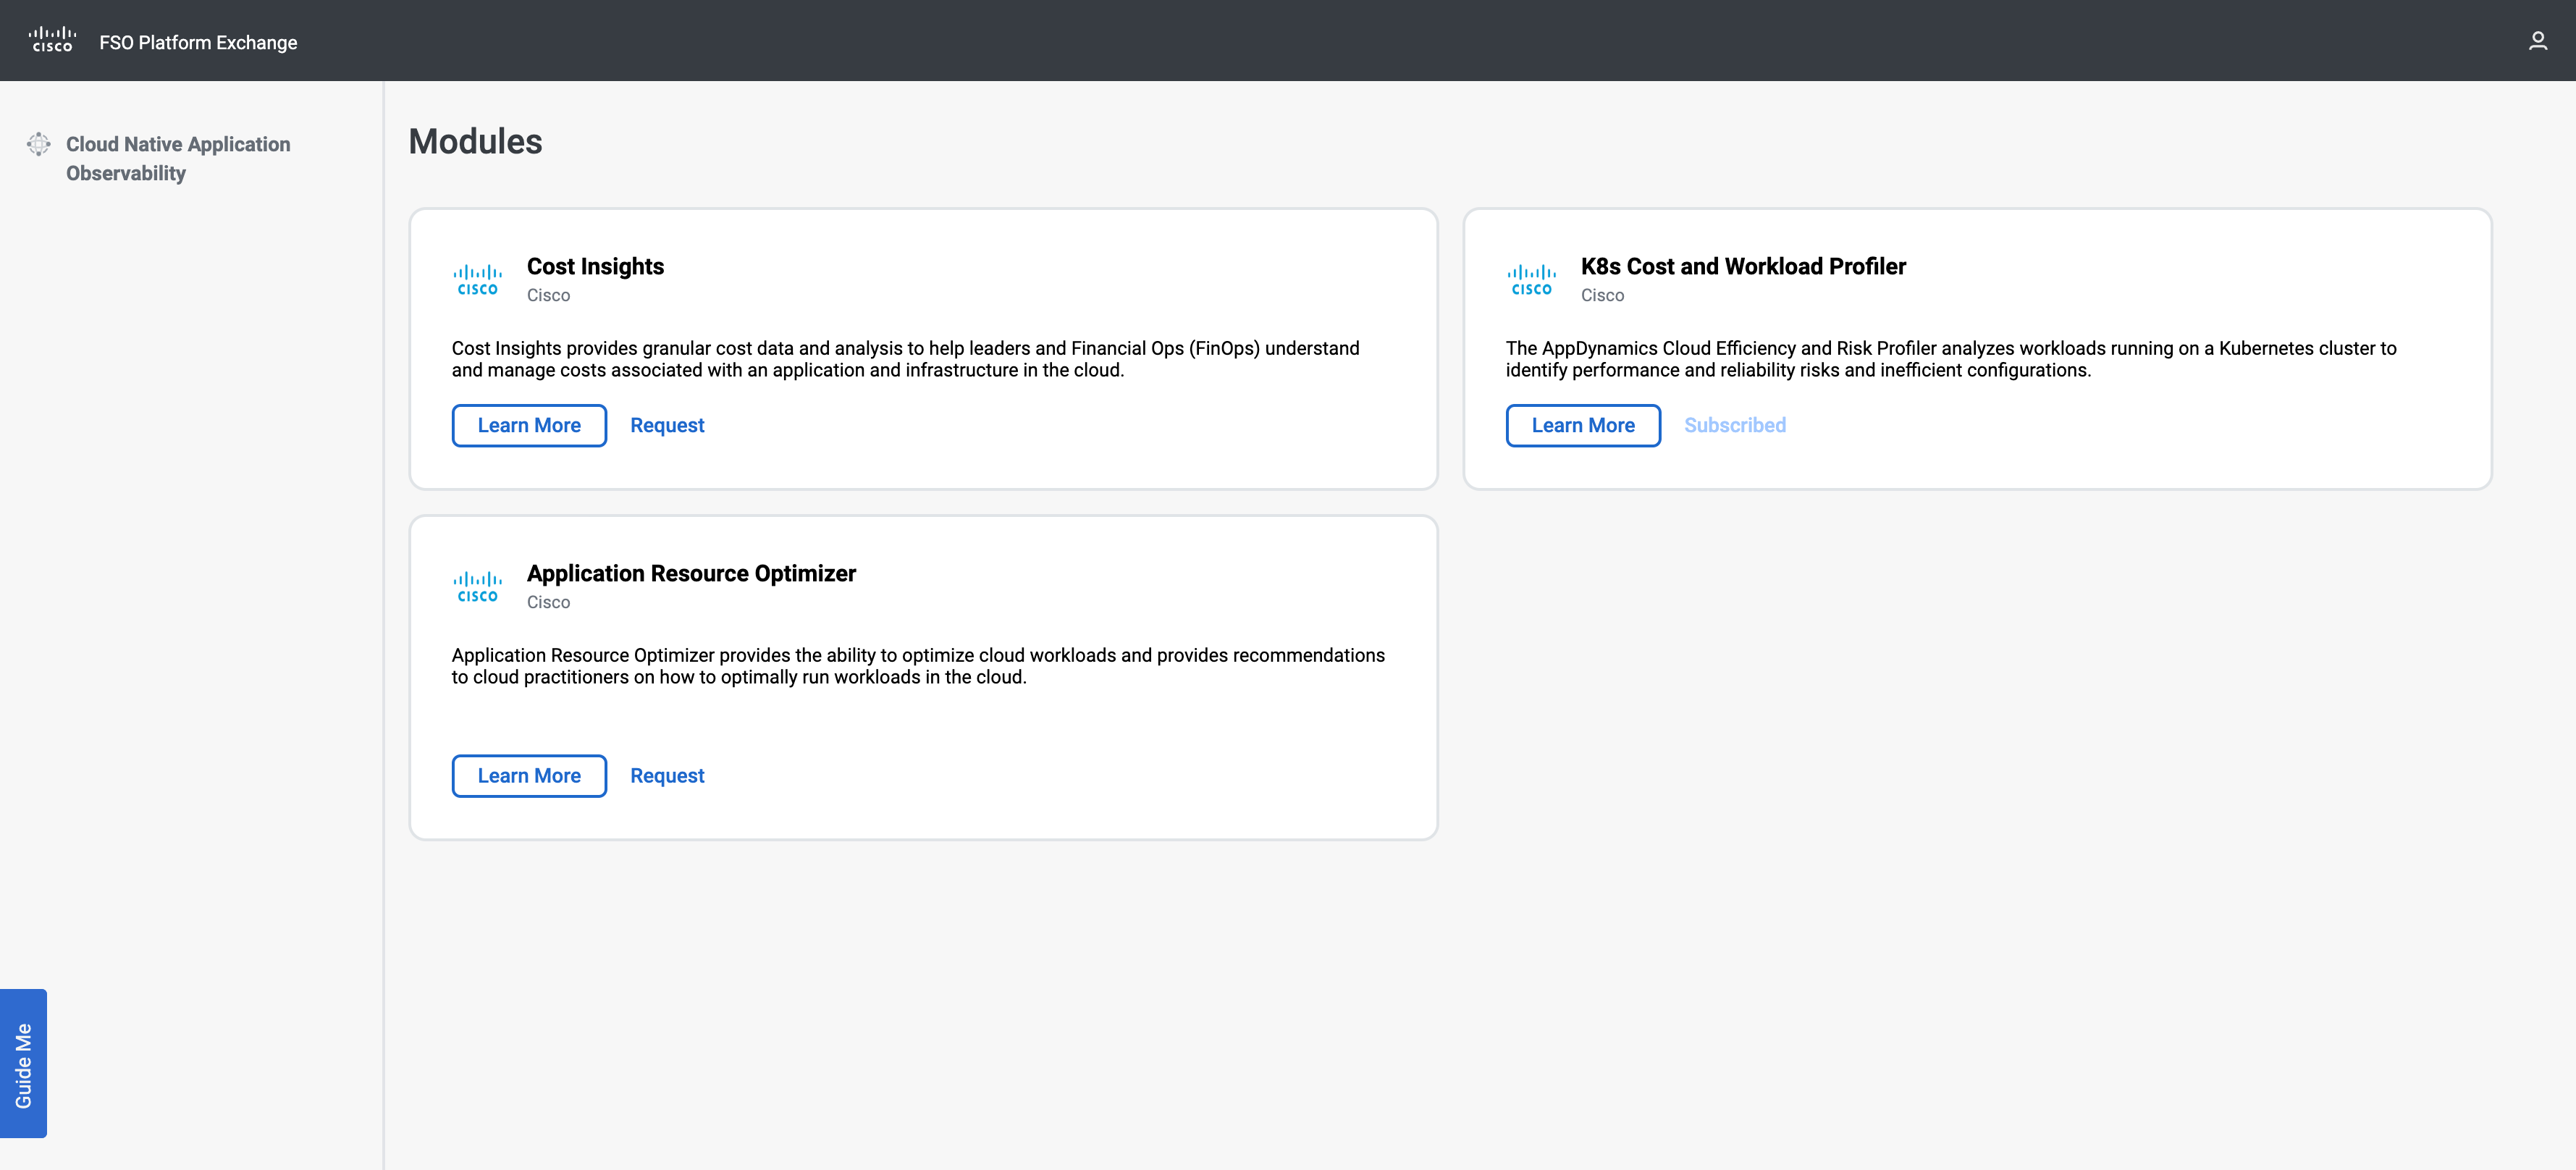2576x1170 pixels.
Task: Request the Cost Insights module
Action: click(667, 425)
